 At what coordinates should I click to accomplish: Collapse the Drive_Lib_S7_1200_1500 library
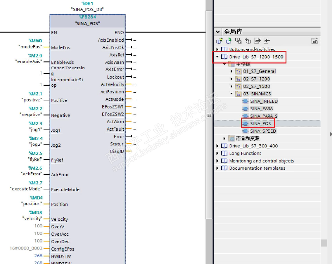[217, 57]
